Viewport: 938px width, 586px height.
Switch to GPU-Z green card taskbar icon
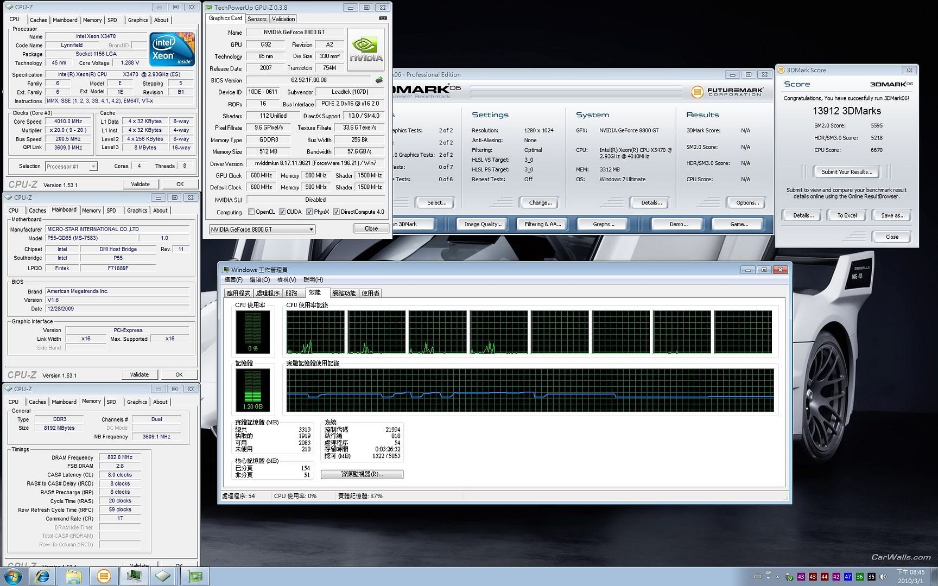195,576
